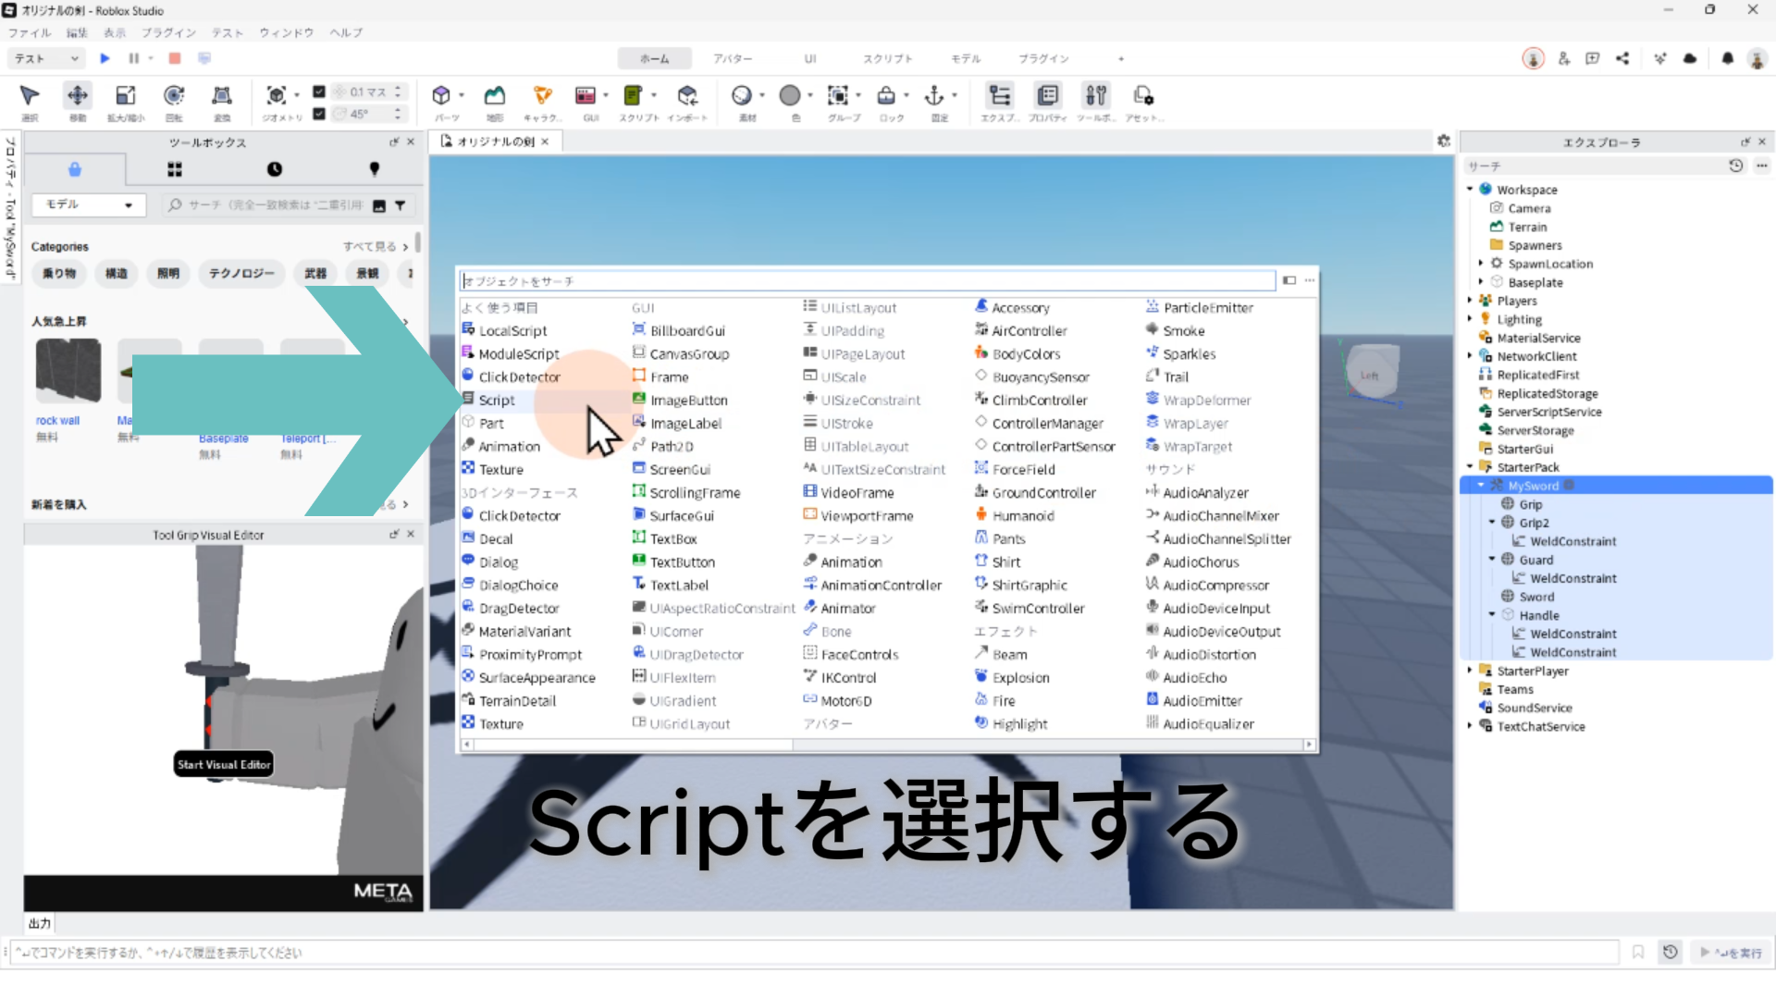Expand the StarterPlayer tree node

pyautogui.click(x=1470, y=671)
